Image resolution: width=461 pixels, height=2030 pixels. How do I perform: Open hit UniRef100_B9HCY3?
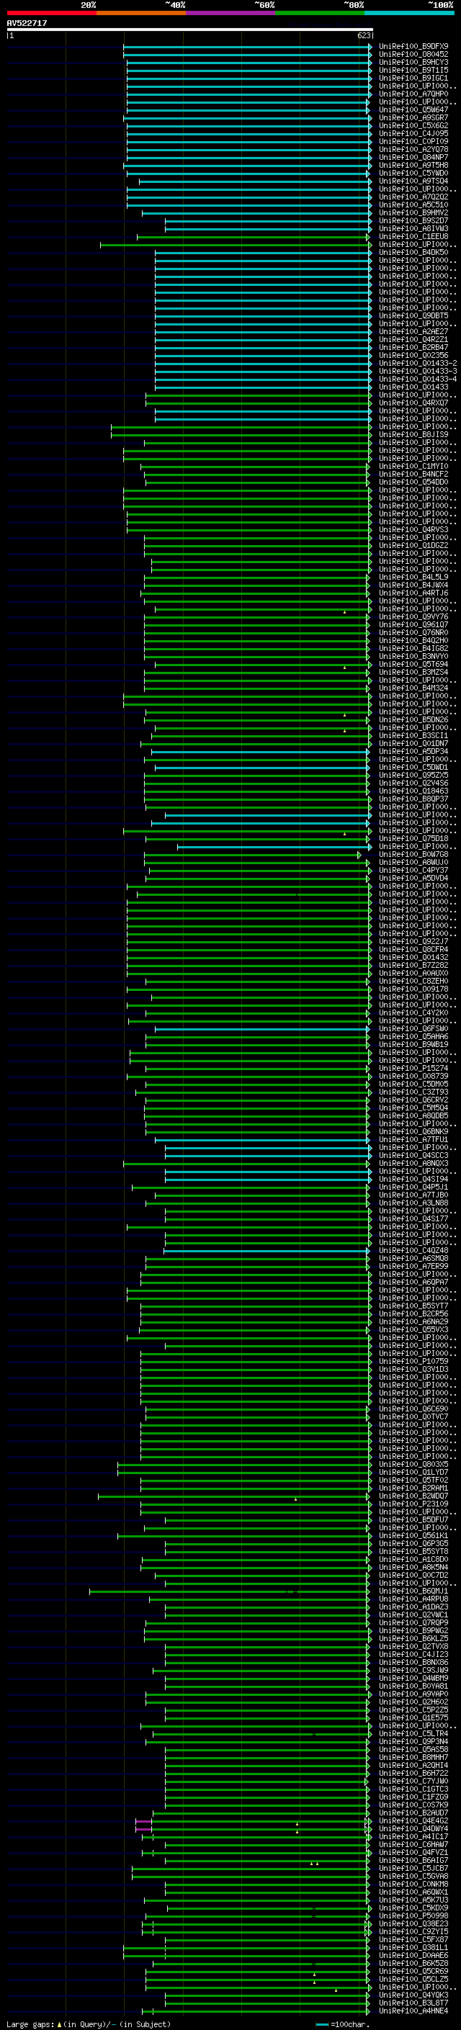click(x=413, y=62)
